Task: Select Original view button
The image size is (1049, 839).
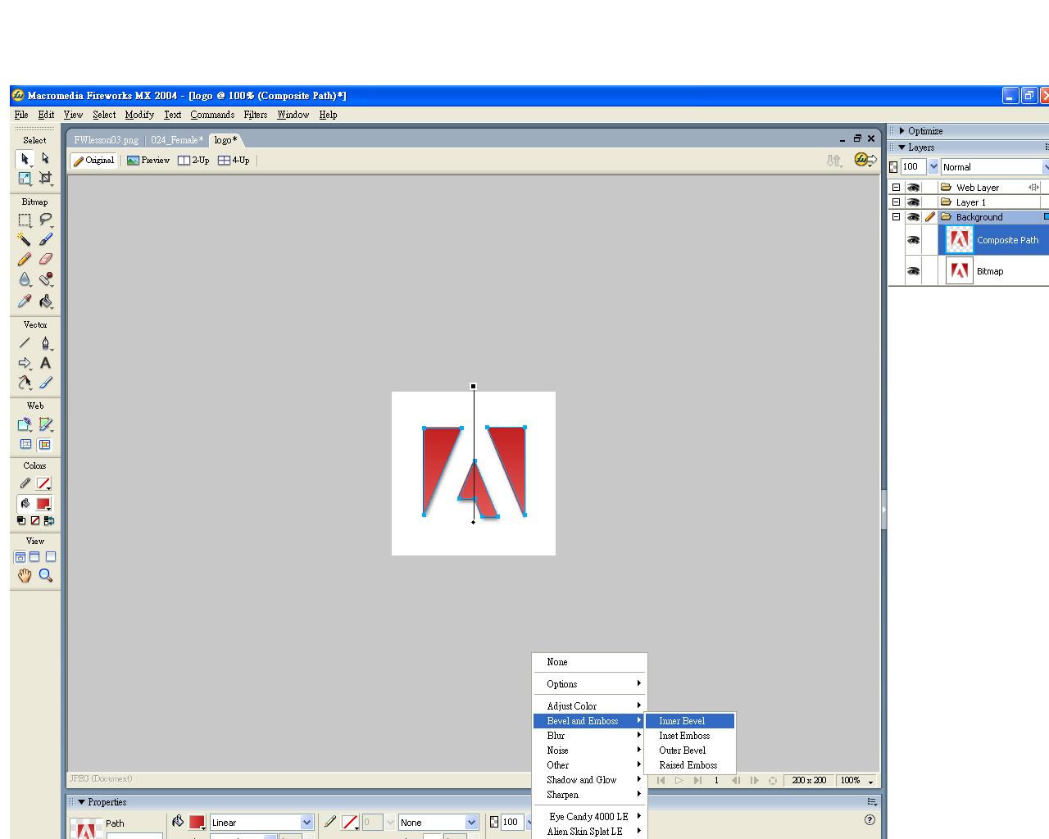Action: point(94,161)
